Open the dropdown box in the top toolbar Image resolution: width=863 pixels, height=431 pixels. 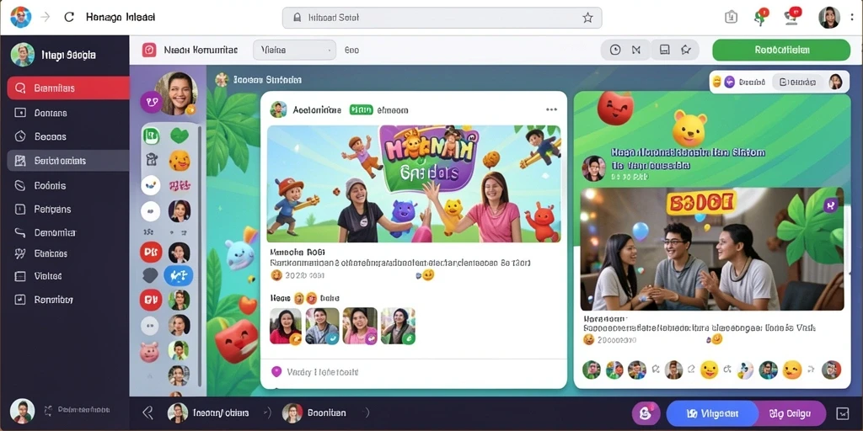294,50
